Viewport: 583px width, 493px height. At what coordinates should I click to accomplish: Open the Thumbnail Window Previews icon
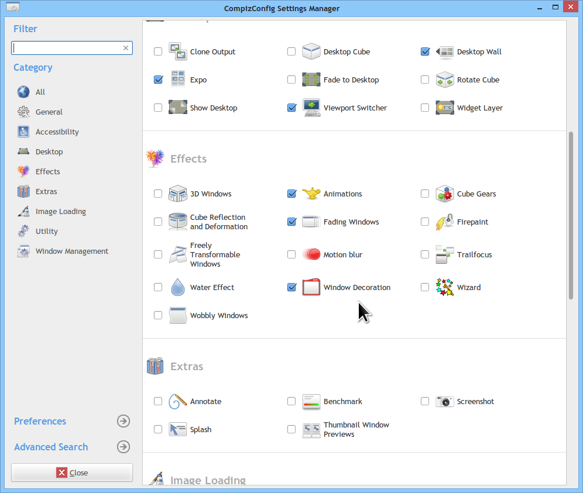[311, 429]
